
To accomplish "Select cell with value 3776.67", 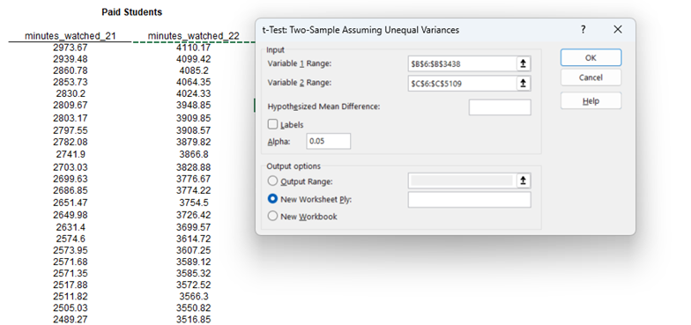I will click(x=194, y=179).
